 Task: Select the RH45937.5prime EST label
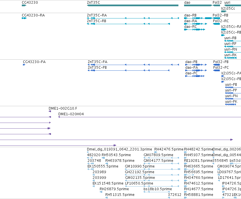(x=199, y=155)
